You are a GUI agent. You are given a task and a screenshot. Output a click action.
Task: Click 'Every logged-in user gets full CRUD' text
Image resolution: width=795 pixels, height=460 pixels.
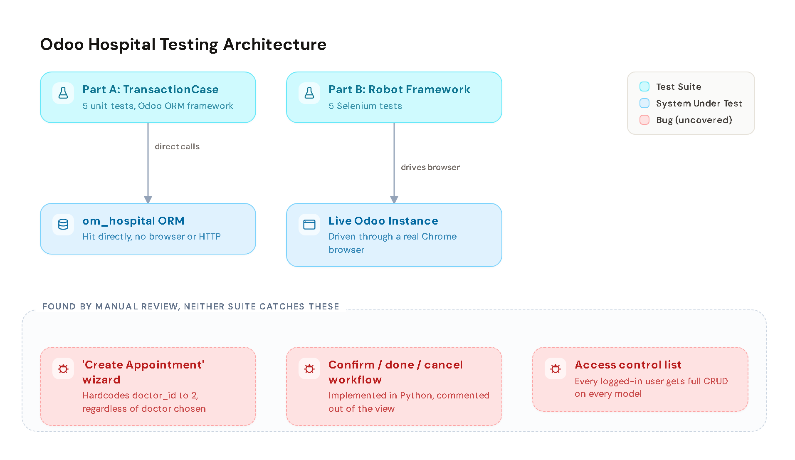(651, 388)
